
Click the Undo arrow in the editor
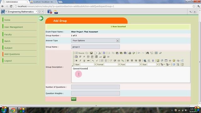(x=139, y=53)
